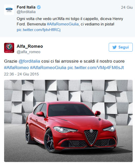Click #AlfaRomeoGiulia hashtag in Alfa Romeo's reply
Image resolution: width=135 pixels, height=163 pixels.
tap(48, 68)
